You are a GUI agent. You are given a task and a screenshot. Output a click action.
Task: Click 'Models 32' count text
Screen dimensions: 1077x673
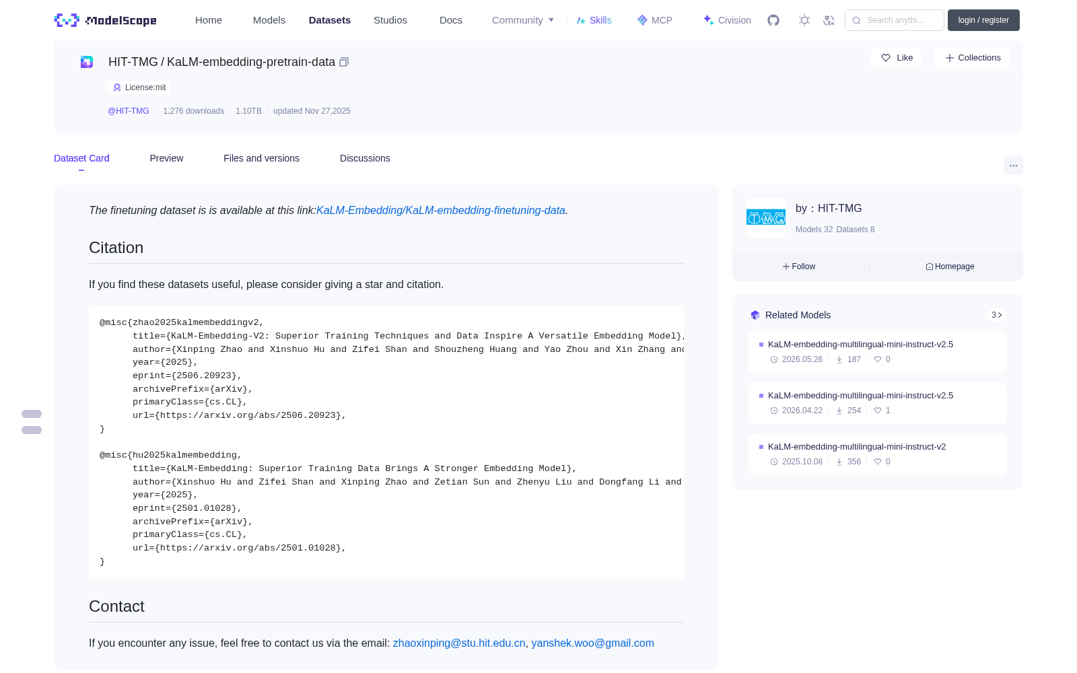814,229
